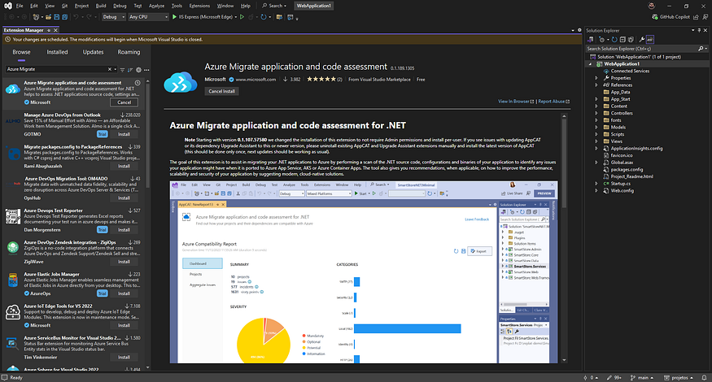The width and height of the screenshot is (712, 382).
Task: Click the sort icon beside extension search
Action: pyautogui.click(x=130, y=70)
